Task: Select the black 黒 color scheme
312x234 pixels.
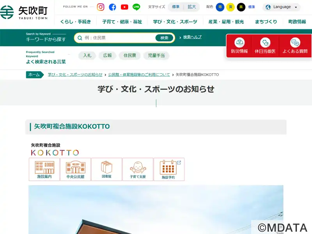Action: (241, 7)
